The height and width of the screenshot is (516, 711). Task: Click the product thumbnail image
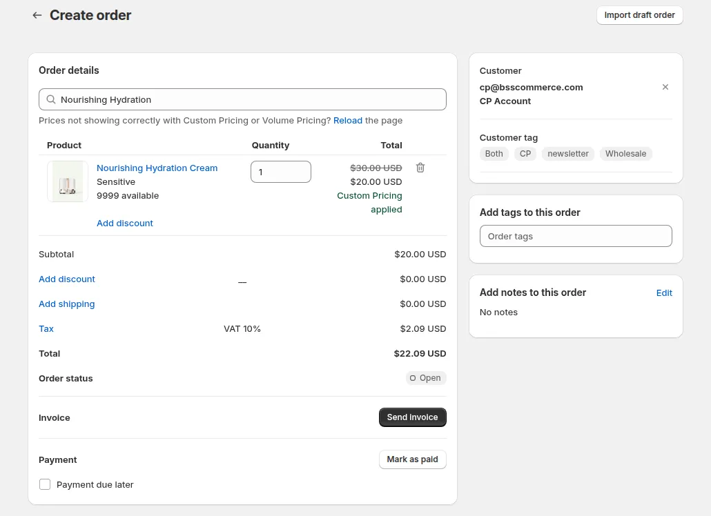68,181
